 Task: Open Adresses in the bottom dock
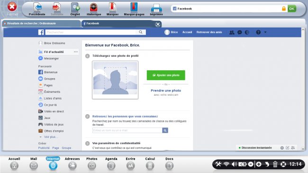tap(72, 164)
